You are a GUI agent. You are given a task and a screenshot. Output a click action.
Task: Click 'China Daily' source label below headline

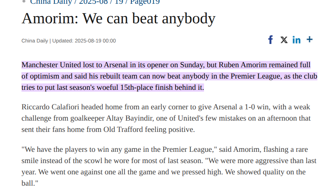pos(35,41)
